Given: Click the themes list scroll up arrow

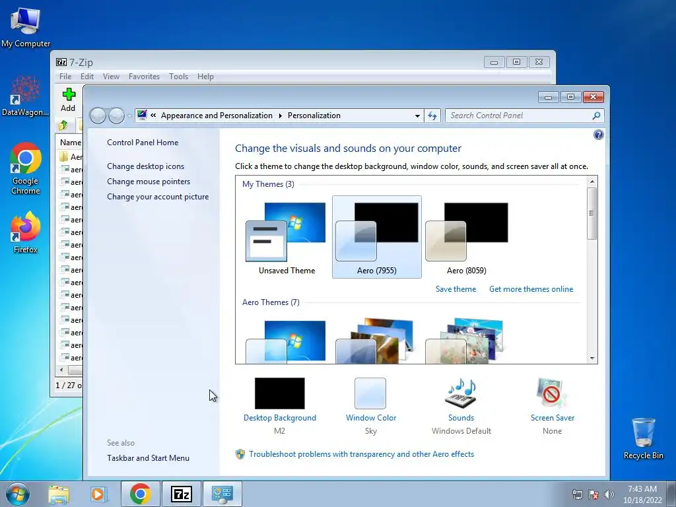Looking at the screenshot, I should (591, 182).
